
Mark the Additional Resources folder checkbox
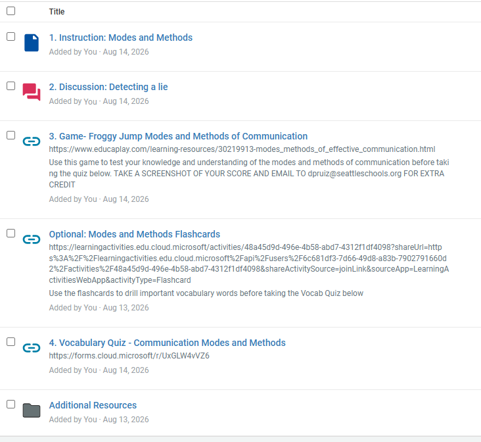pos(11,405)
